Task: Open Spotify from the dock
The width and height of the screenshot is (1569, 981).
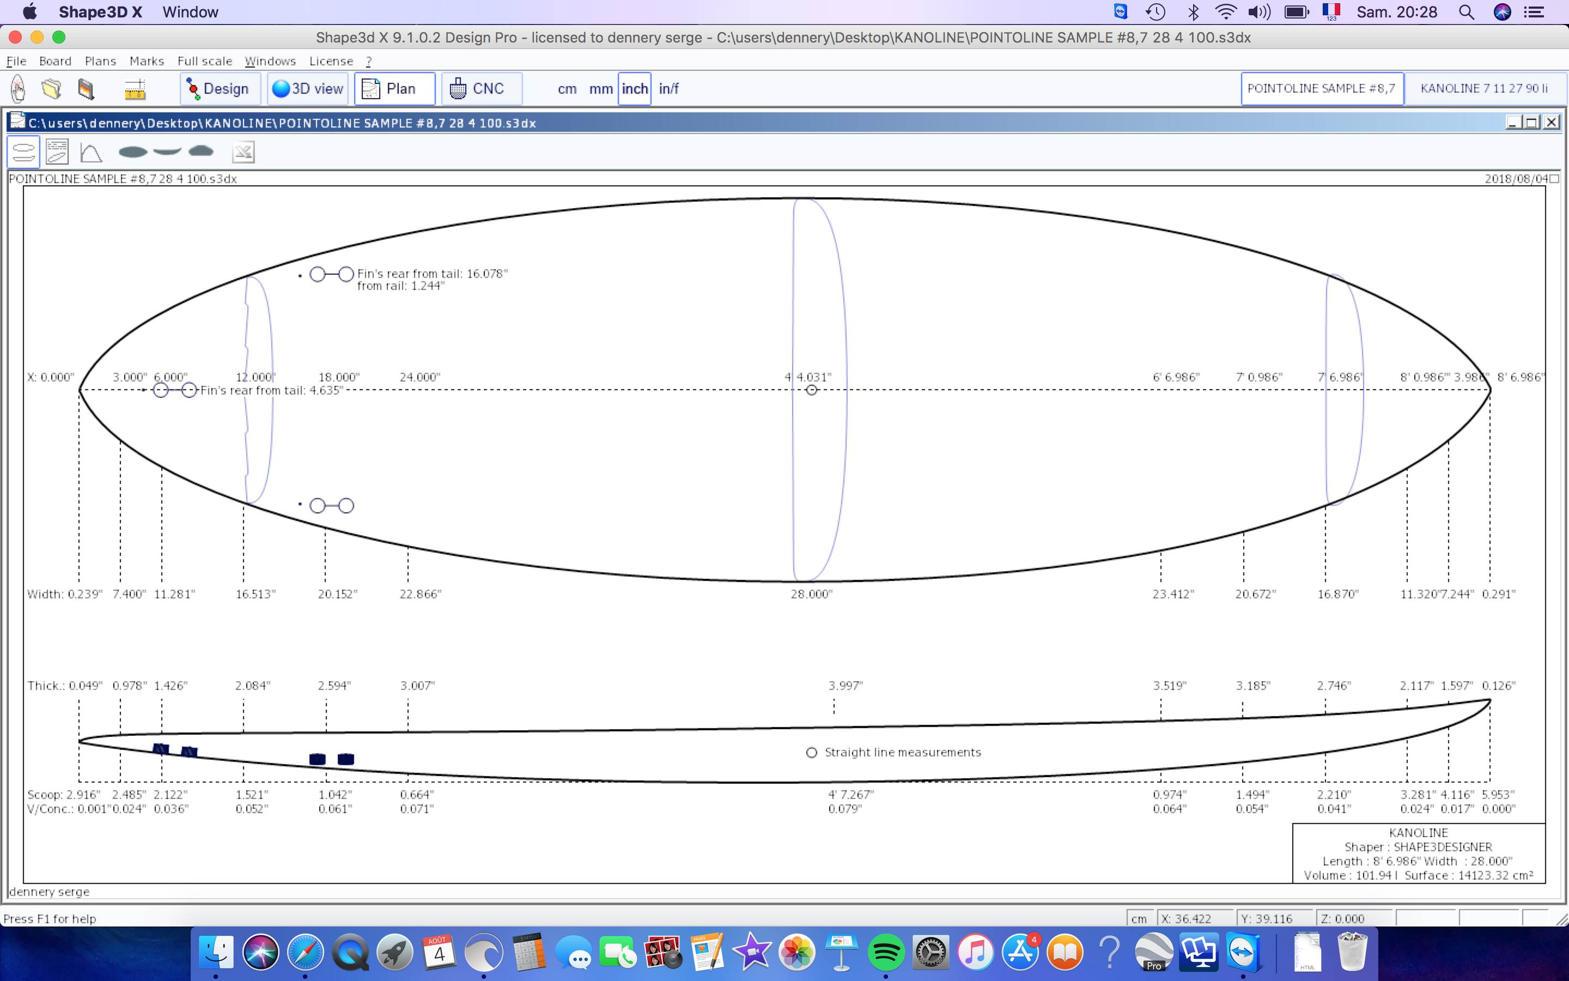Action: (886, 953)
